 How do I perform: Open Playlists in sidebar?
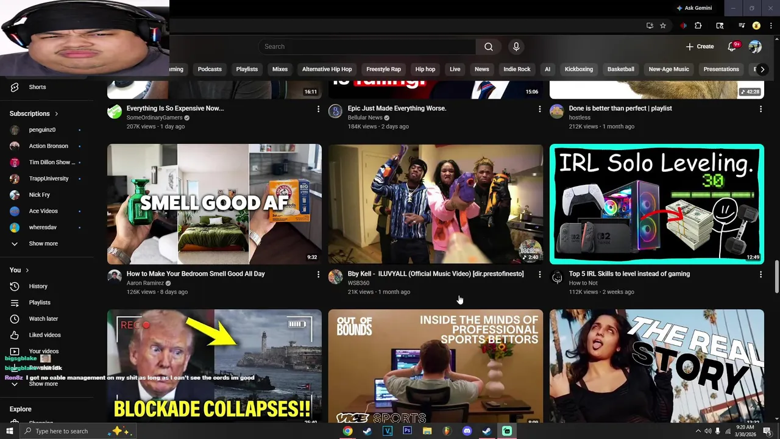tap(40, 302)
